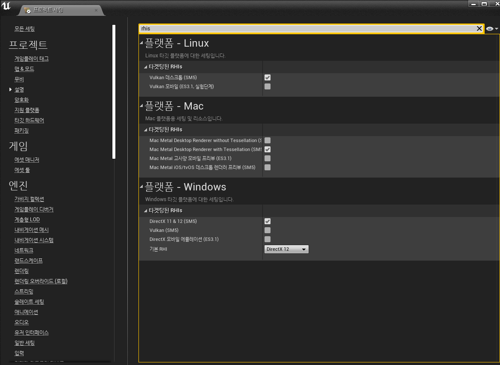Image resolution: width=500 pixels, height=365 pixels.
Task: Open the eye view options menu
Action: 492,29
